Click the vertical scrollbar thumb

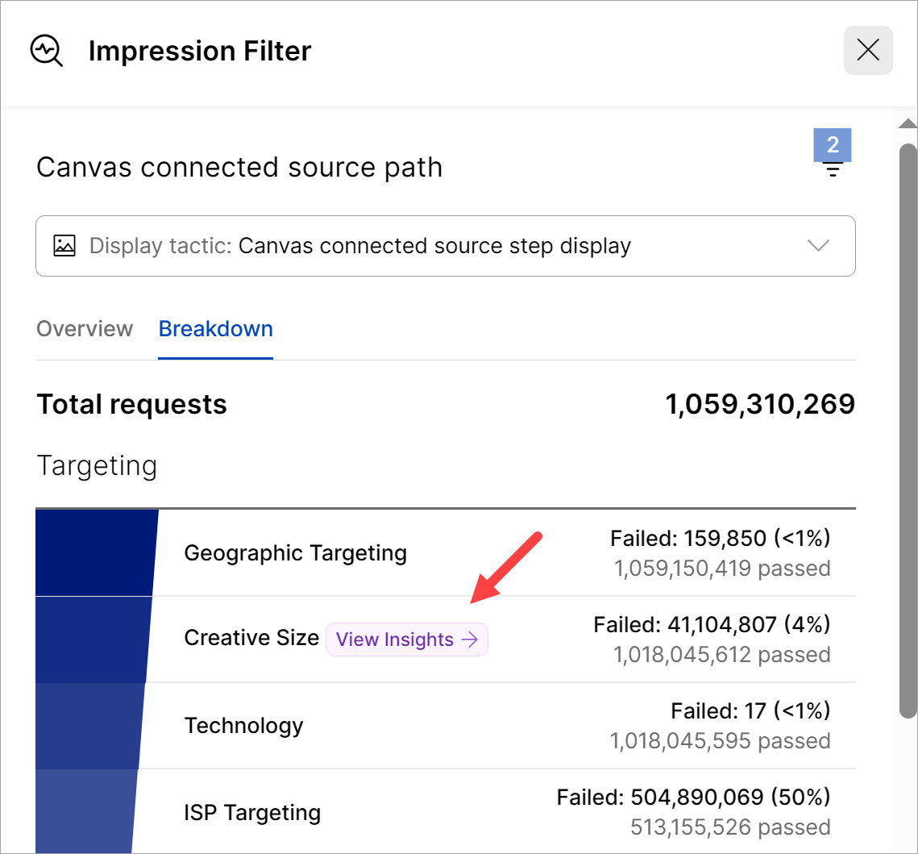click(908, 427)
